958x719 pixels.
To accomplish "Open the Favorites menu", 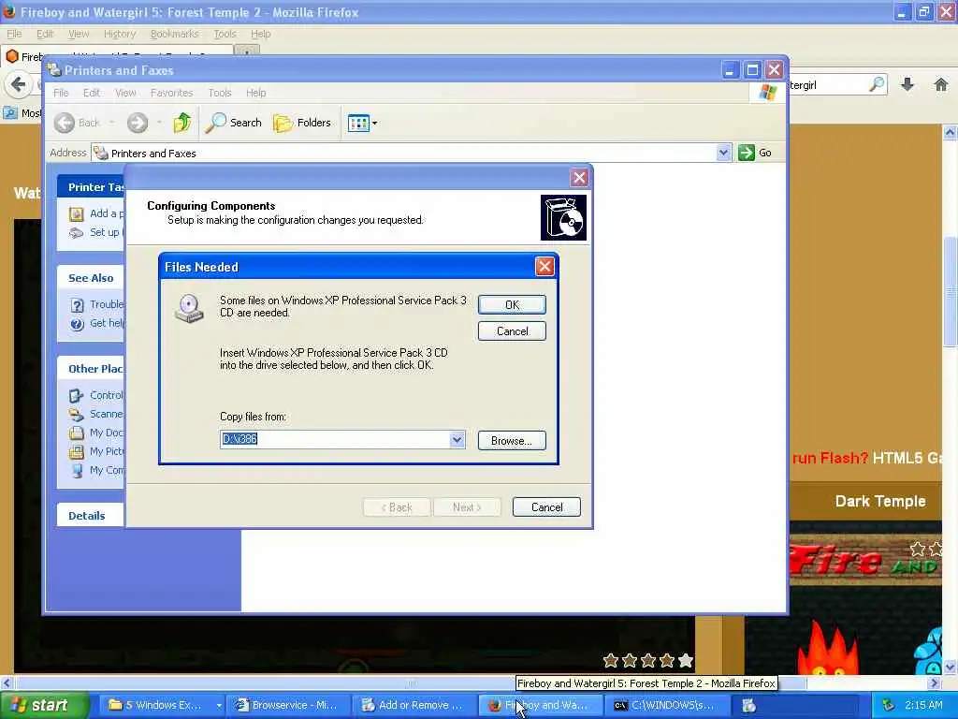I will click(172, 93).
